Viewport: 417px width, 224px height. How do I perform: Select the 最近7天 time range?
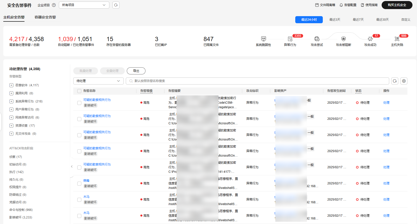(358, 20)
